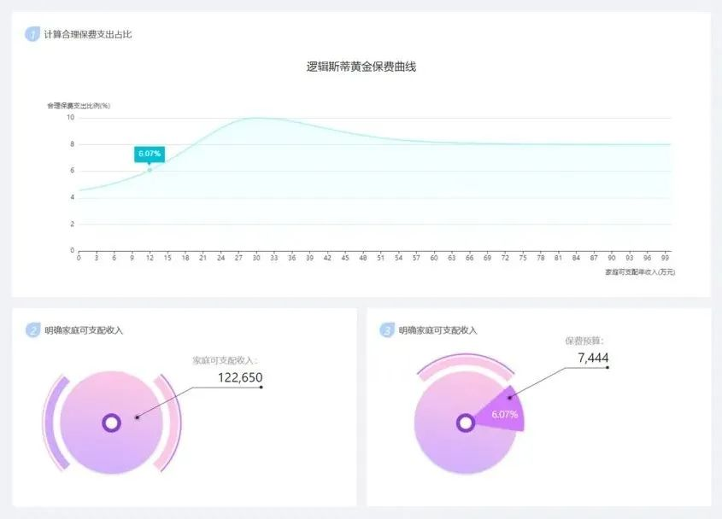This screenshot has width=722, height=519.
Task: Click panel 2 heading 明确家庭可支配收入
Action: pyautogui.click(x=84, y=330)
